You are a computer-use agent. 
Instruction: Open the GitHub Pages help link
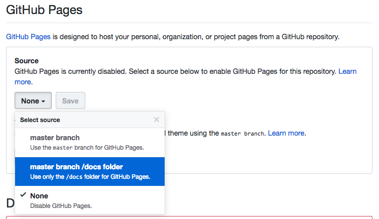[x=28, y=37]
